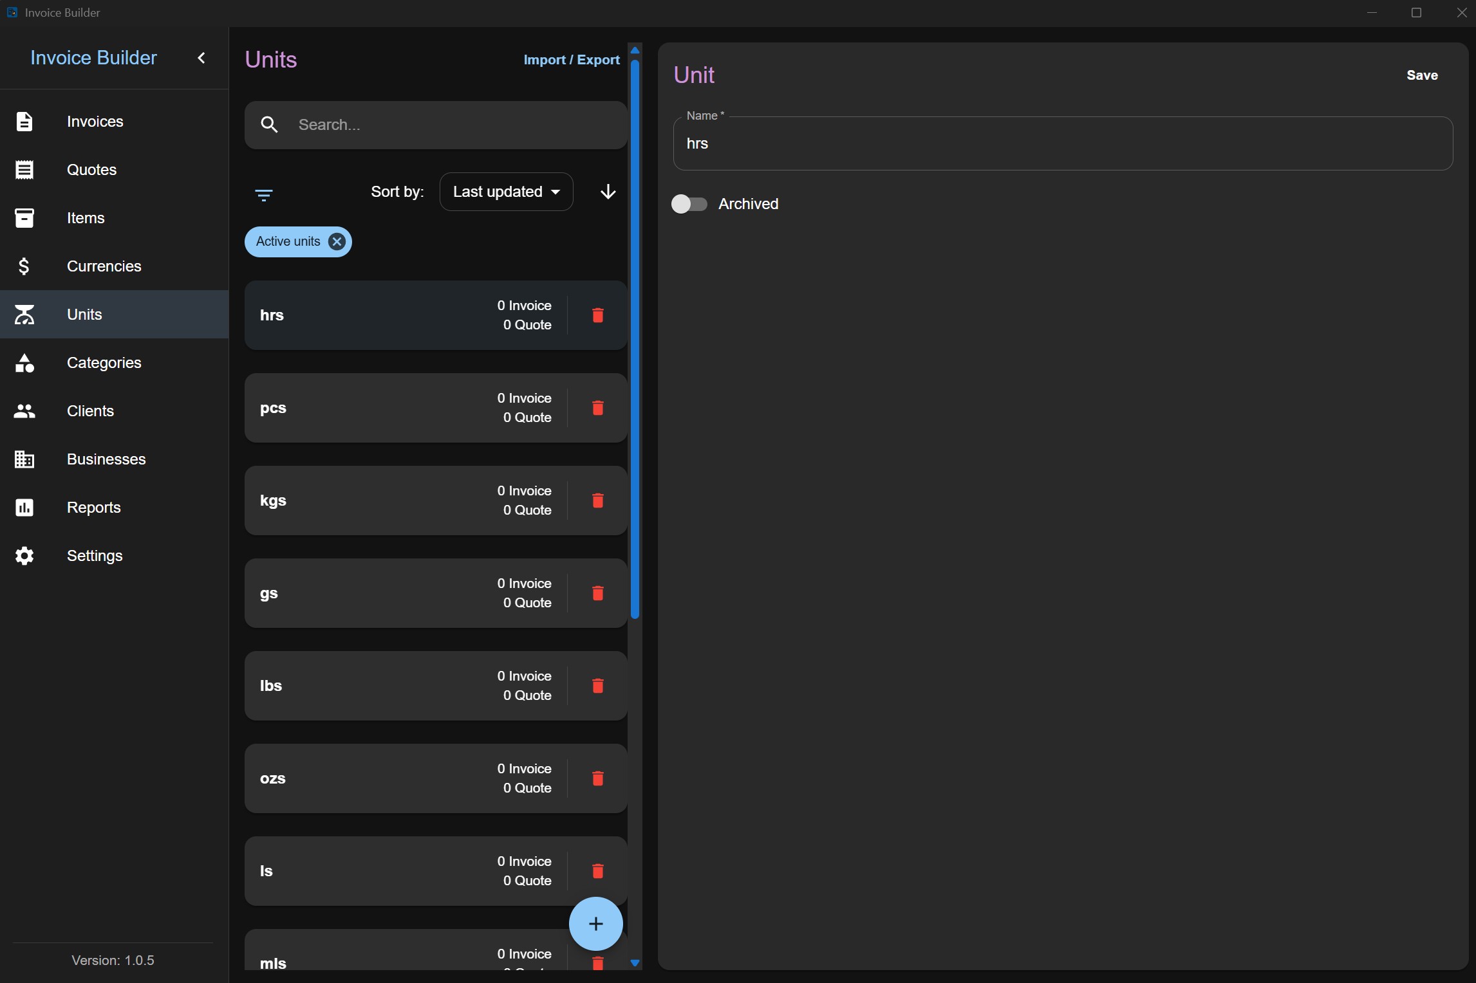Image resolution: width=1476 pixels, height=983 pixels.
Task: Collapse the sidebar with the chevron arrow
Action: coord(201,58)
